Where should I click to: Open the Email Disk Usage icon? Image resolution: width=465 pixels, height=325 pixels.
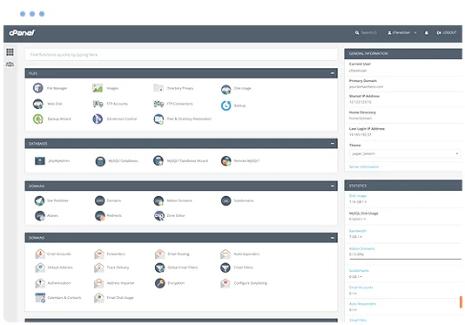(99, 297)
